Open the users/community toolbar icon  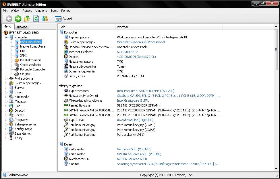pyautogui.click(x=45, y=19)
